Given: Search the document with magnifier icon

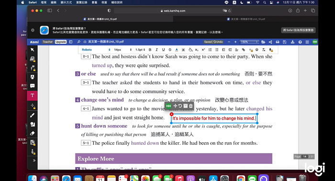Looking at the screenshot, I should 78,42.
